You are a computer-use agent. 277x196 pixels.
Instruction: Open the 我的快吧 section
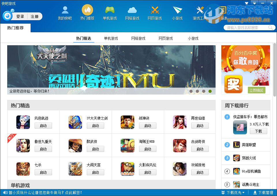point(65,12)
